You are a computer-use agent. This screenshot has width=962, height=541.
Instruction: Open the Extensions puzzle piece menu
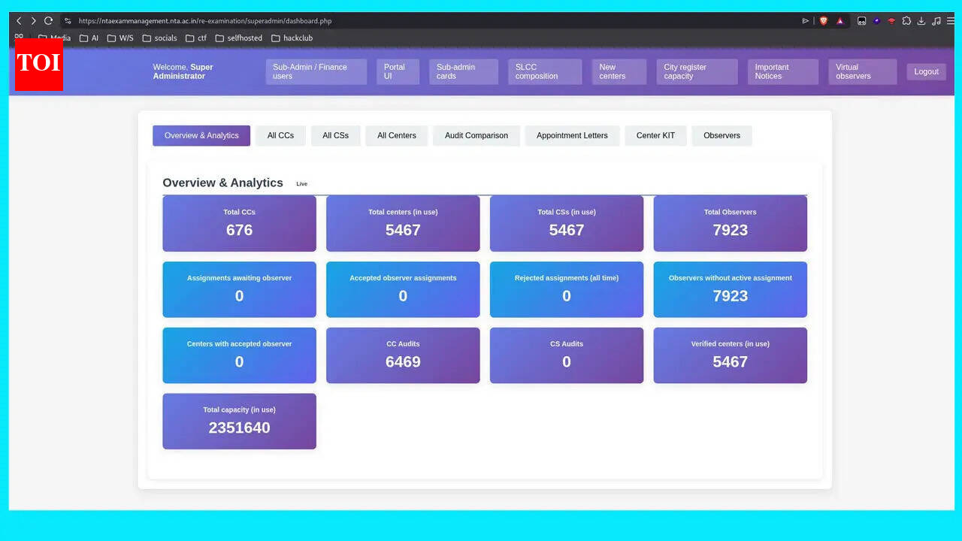pyautogui.click(x=906, y=21)
